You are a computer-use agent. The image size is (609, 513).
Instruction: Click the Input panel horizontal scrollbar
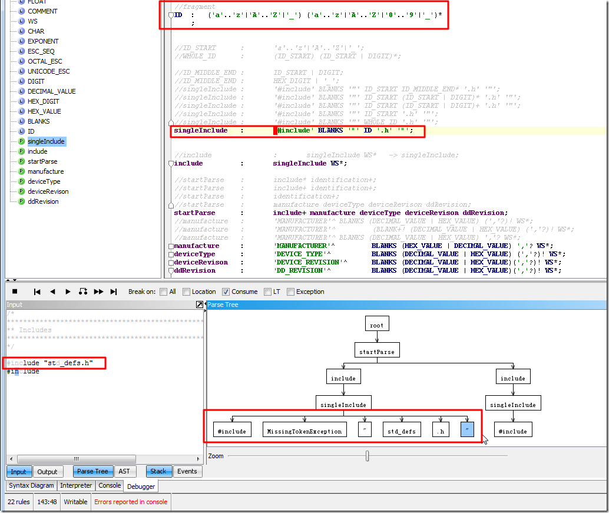click(x=77, y=459)
